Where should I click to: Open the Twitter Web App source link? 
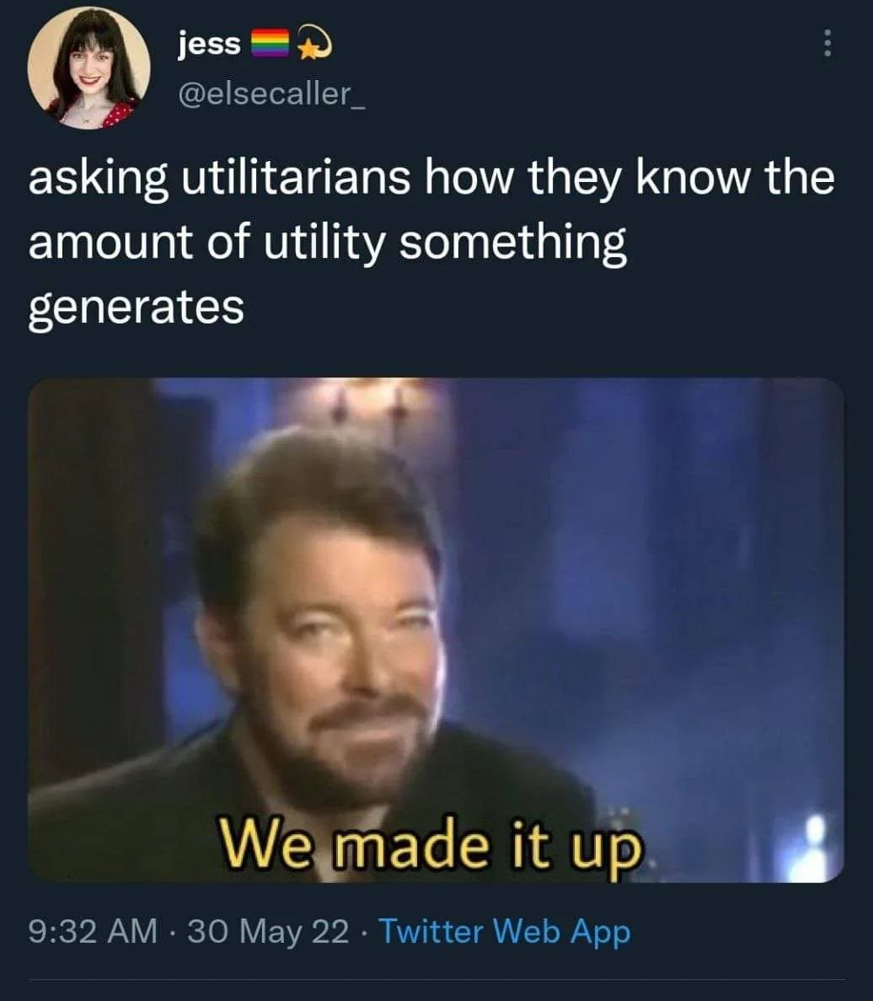coord(505,931)
